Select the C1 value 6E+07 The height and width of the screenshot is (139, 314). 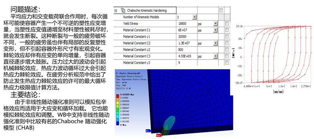(183, 30)
